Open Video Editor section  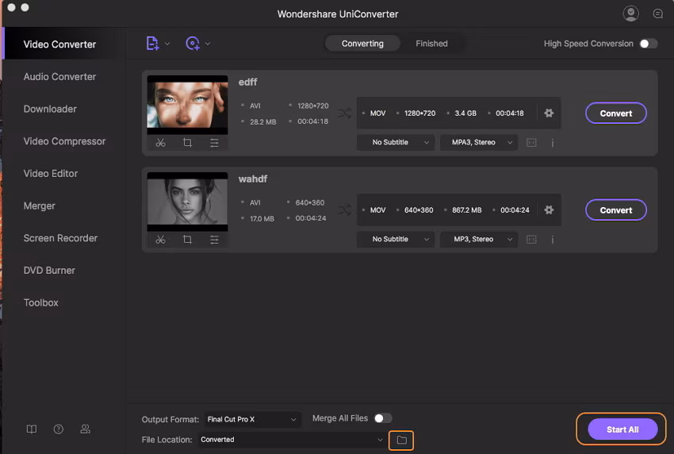[x=51, y=173]
